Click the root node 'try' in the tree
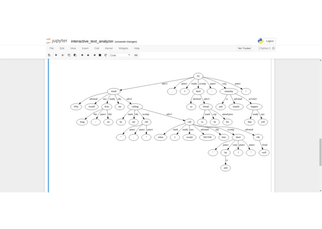The width and height of the screenshot is (322, 229). click(198, 76)
